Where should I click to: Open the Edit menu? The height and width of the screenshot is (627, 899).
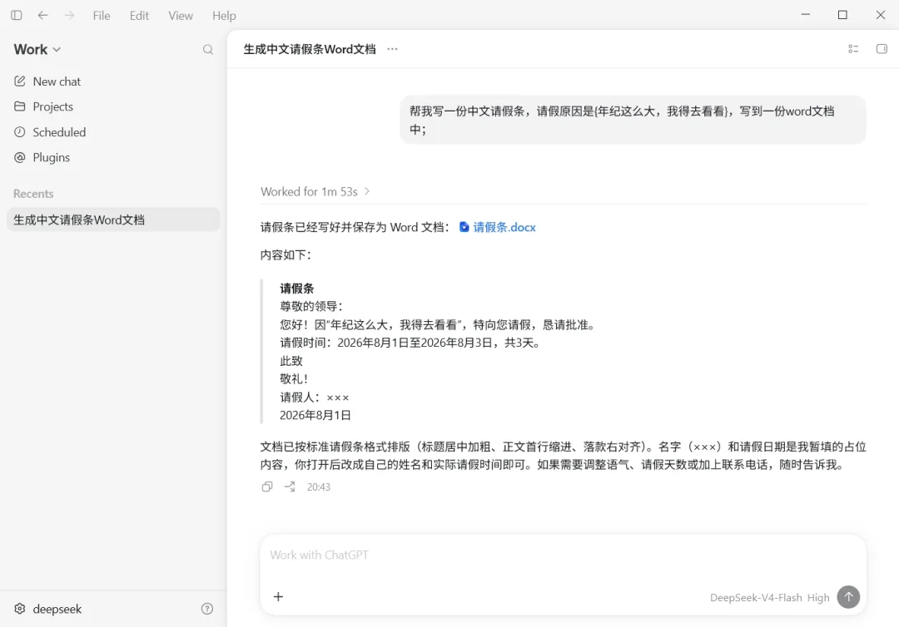(x=139, y=16)
